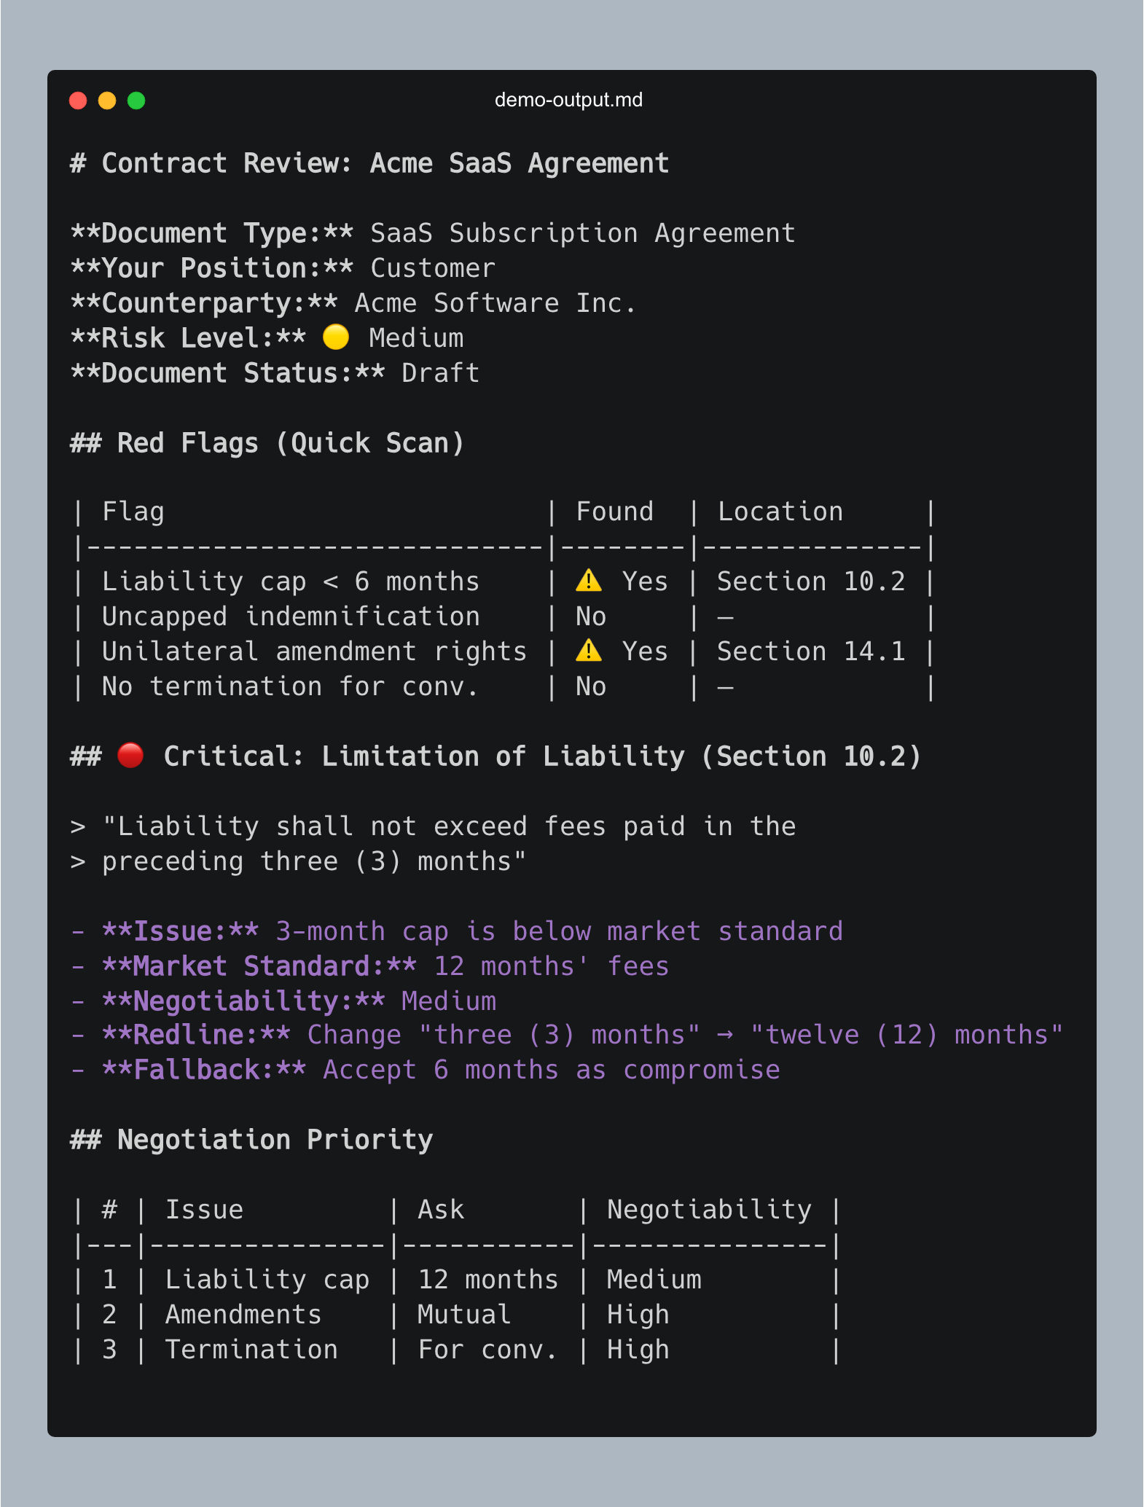This screenshot has width=1144, height=1507.
Task: Click the heading 'Contract Review: Acme SaaS Agreement'
Action: tap(385, 163)
